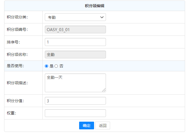Click the 积分项编辑 header title
Screen dimensions: 192x139
click(94, 6)
